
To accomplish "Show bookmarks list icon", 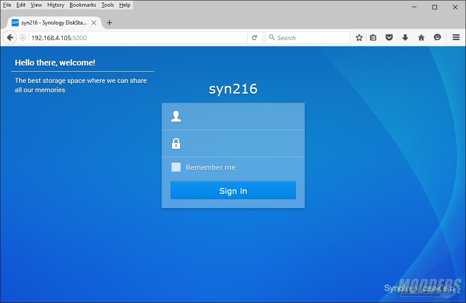I will (373, 38).
